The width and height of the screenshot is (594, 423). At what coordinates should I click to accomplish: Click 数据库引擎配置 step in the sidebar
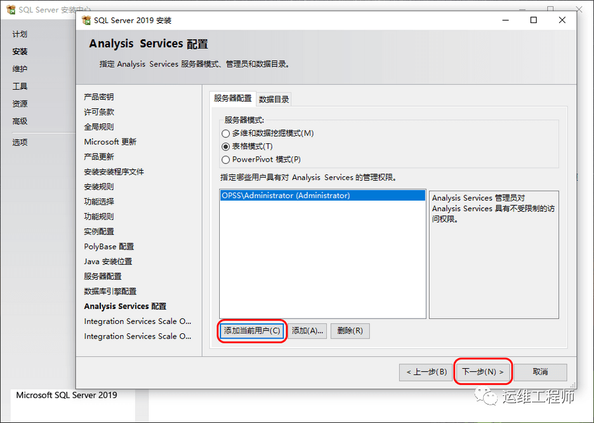pos(110,291)
